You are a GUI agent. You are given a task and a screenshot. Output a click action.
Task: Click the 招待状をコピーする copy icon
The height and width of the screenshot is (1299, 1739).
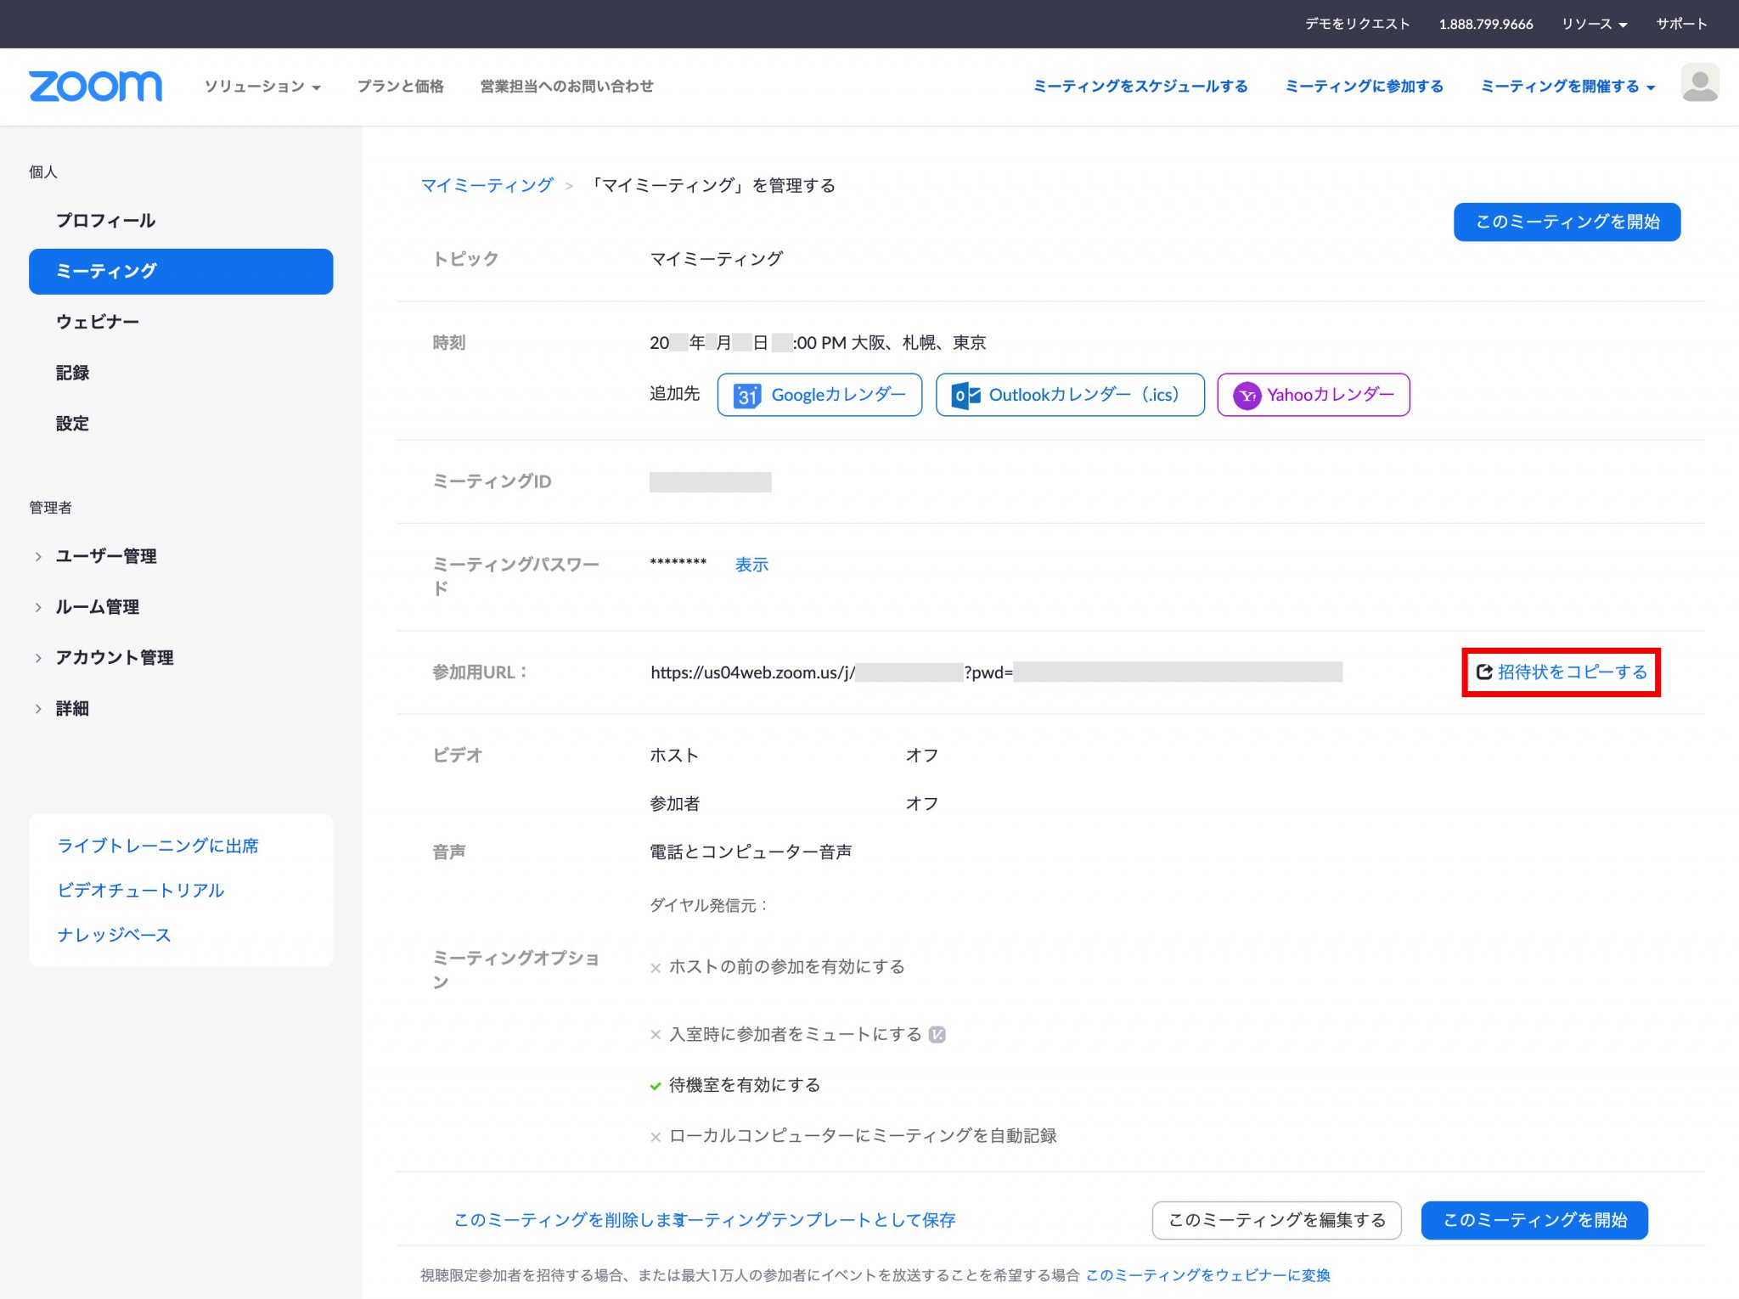pos(1483,671)
